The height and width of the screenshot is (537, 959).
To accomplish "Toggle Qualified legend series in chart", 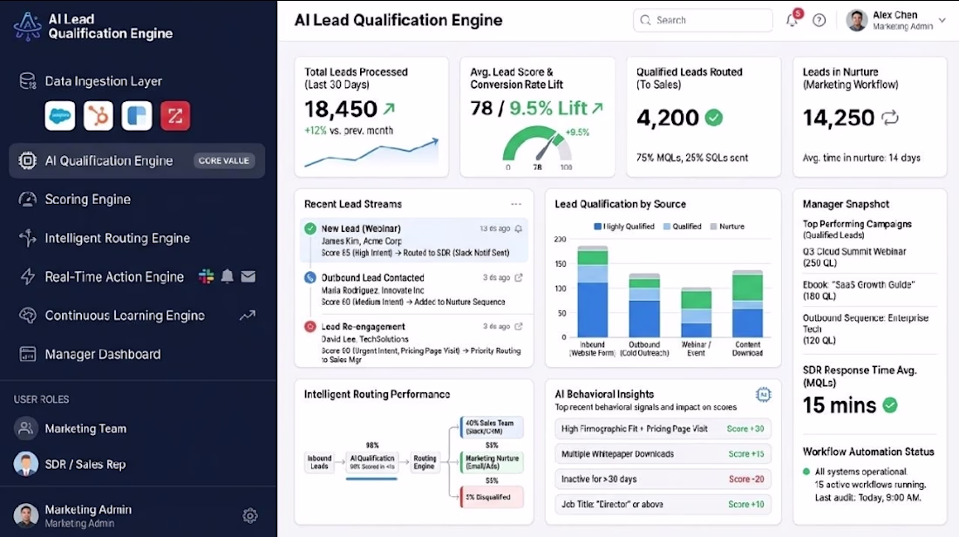I will point(682,227).
